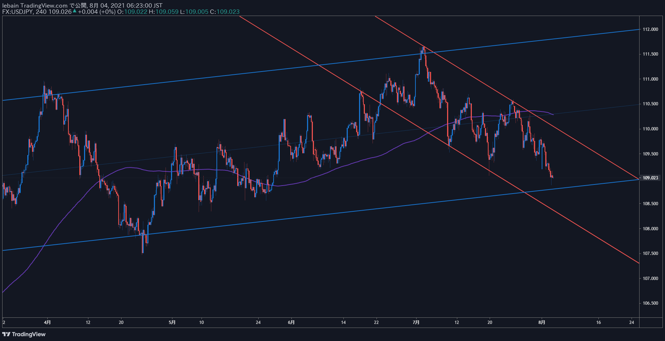Image resolution: width=665 pixels, height=341 pixels.
Task: Click the 8月 date label on time axis
Action: tap(542, 322)
